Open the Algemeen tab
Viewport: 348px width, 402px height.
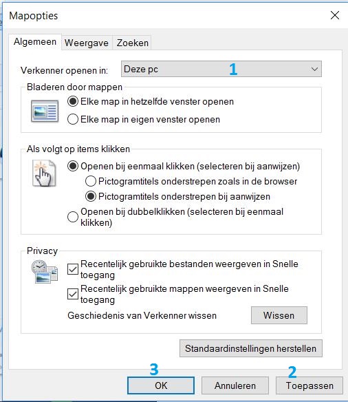coord(35,42)
